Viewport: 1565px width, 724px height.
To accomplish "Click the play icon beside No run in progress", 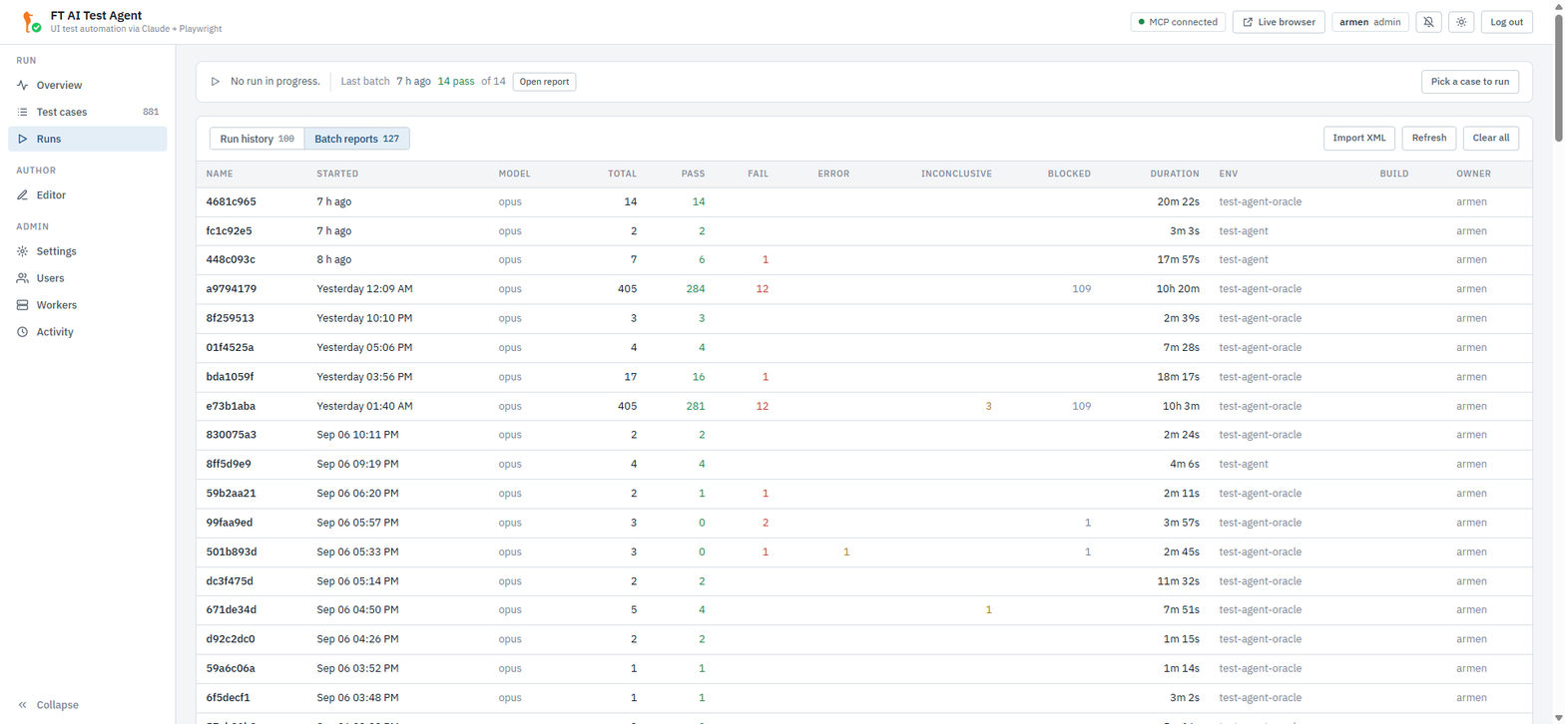I will pyautogui.click(x=215, y=81).
